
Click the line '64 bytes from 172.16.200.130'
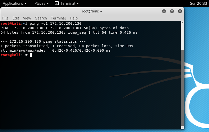(x=69, y=32)
